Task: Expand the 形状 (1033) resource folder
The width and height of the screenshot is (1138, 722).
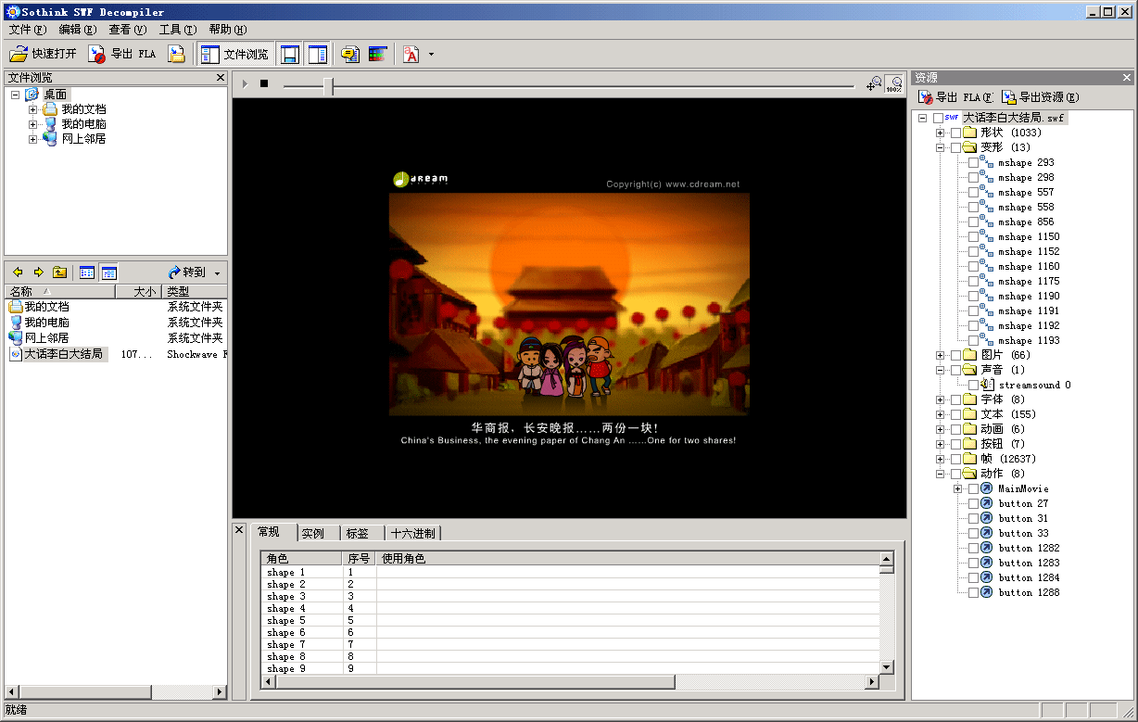Action: pyautogui.click(x=940, y=133)
